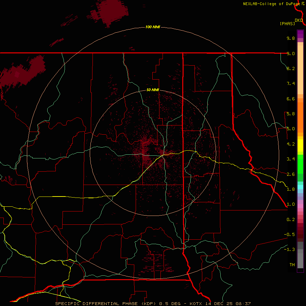306x306 pixels.
Task: Select the 7.4 value on the scale
Action: (x=291, y=84)
